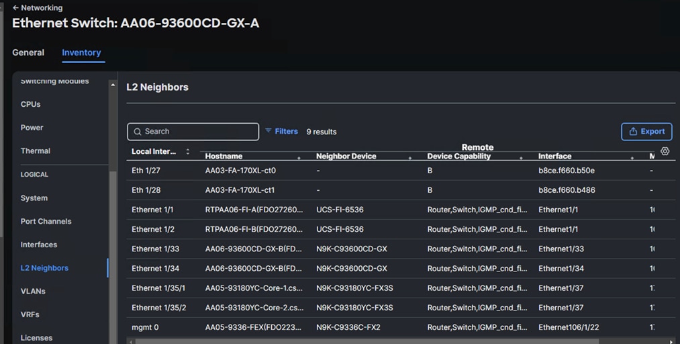Select L2 Neighbors in sidebar

(44, 268)
